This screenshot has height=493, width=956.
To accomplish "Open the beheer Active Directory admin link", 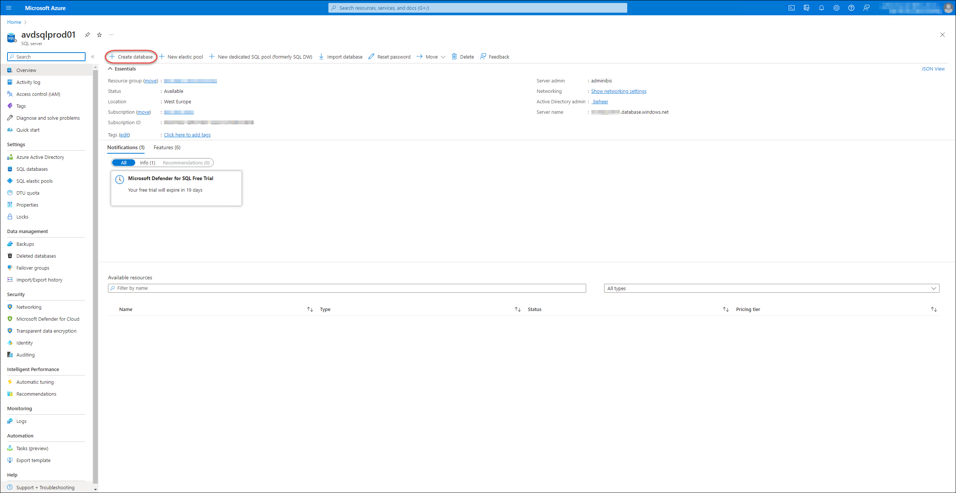I will [x=600, y=102].
